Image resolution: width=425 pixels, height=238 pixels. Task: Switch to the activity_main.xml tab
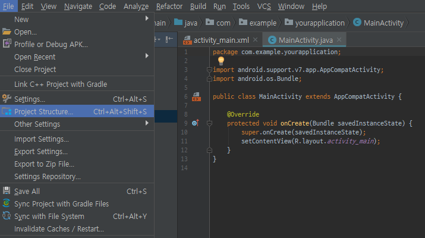(x=221, y=40)
